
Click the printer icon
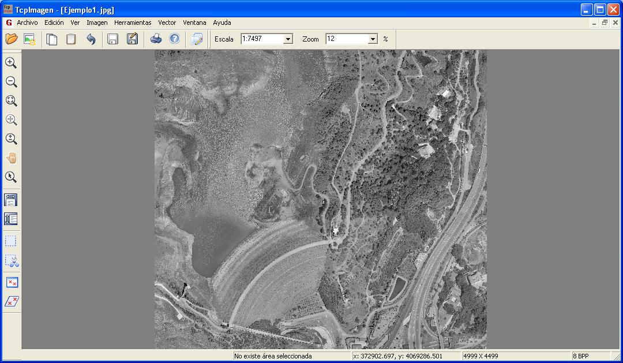coord(156,39)
